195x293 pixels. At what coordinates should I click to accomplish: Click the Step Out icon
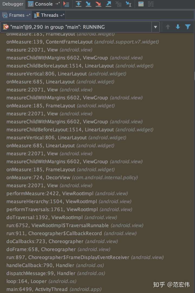point(108,4)
